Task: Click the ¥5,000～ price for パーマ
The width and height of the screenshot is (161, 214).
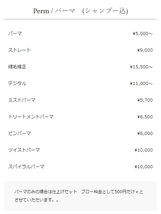Action: [143, 33]
